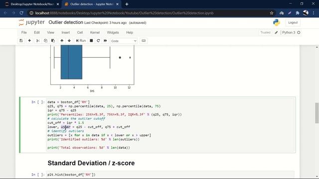Image resolution: width=319 pixels, height=179 pixels.
Task: Go back in browser history
Action: (5, 13)
